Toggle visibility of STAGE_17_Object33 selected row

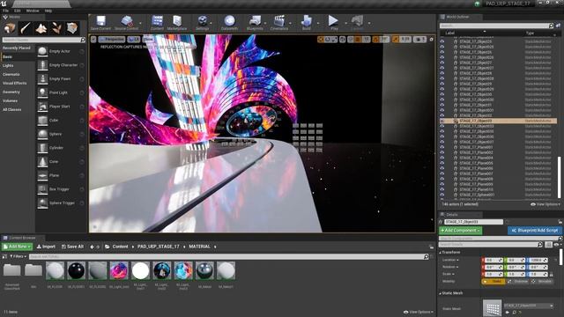pos(442,122)
